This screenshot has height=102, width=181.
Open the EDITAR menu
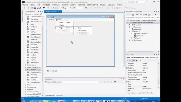coord(33,5)
